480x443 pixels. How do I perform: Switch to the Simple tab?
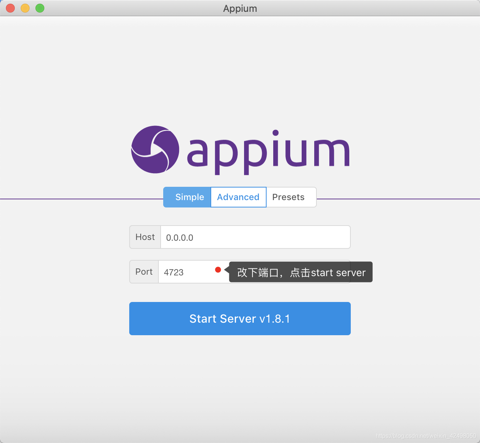(x=187, y=197)
